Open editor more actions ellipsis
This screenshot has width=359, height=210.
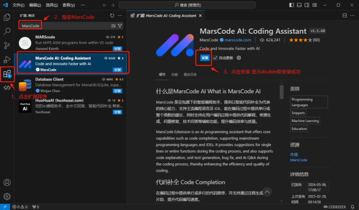point(352,15)
